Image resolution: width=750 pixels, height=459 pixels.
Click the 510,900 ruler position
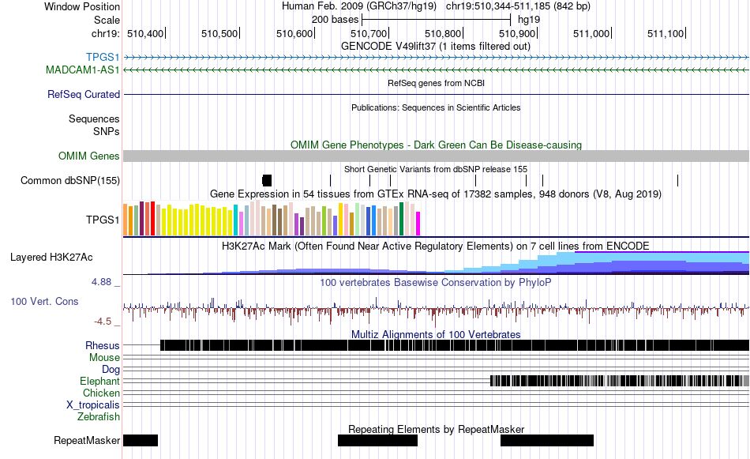coord(517,33)
